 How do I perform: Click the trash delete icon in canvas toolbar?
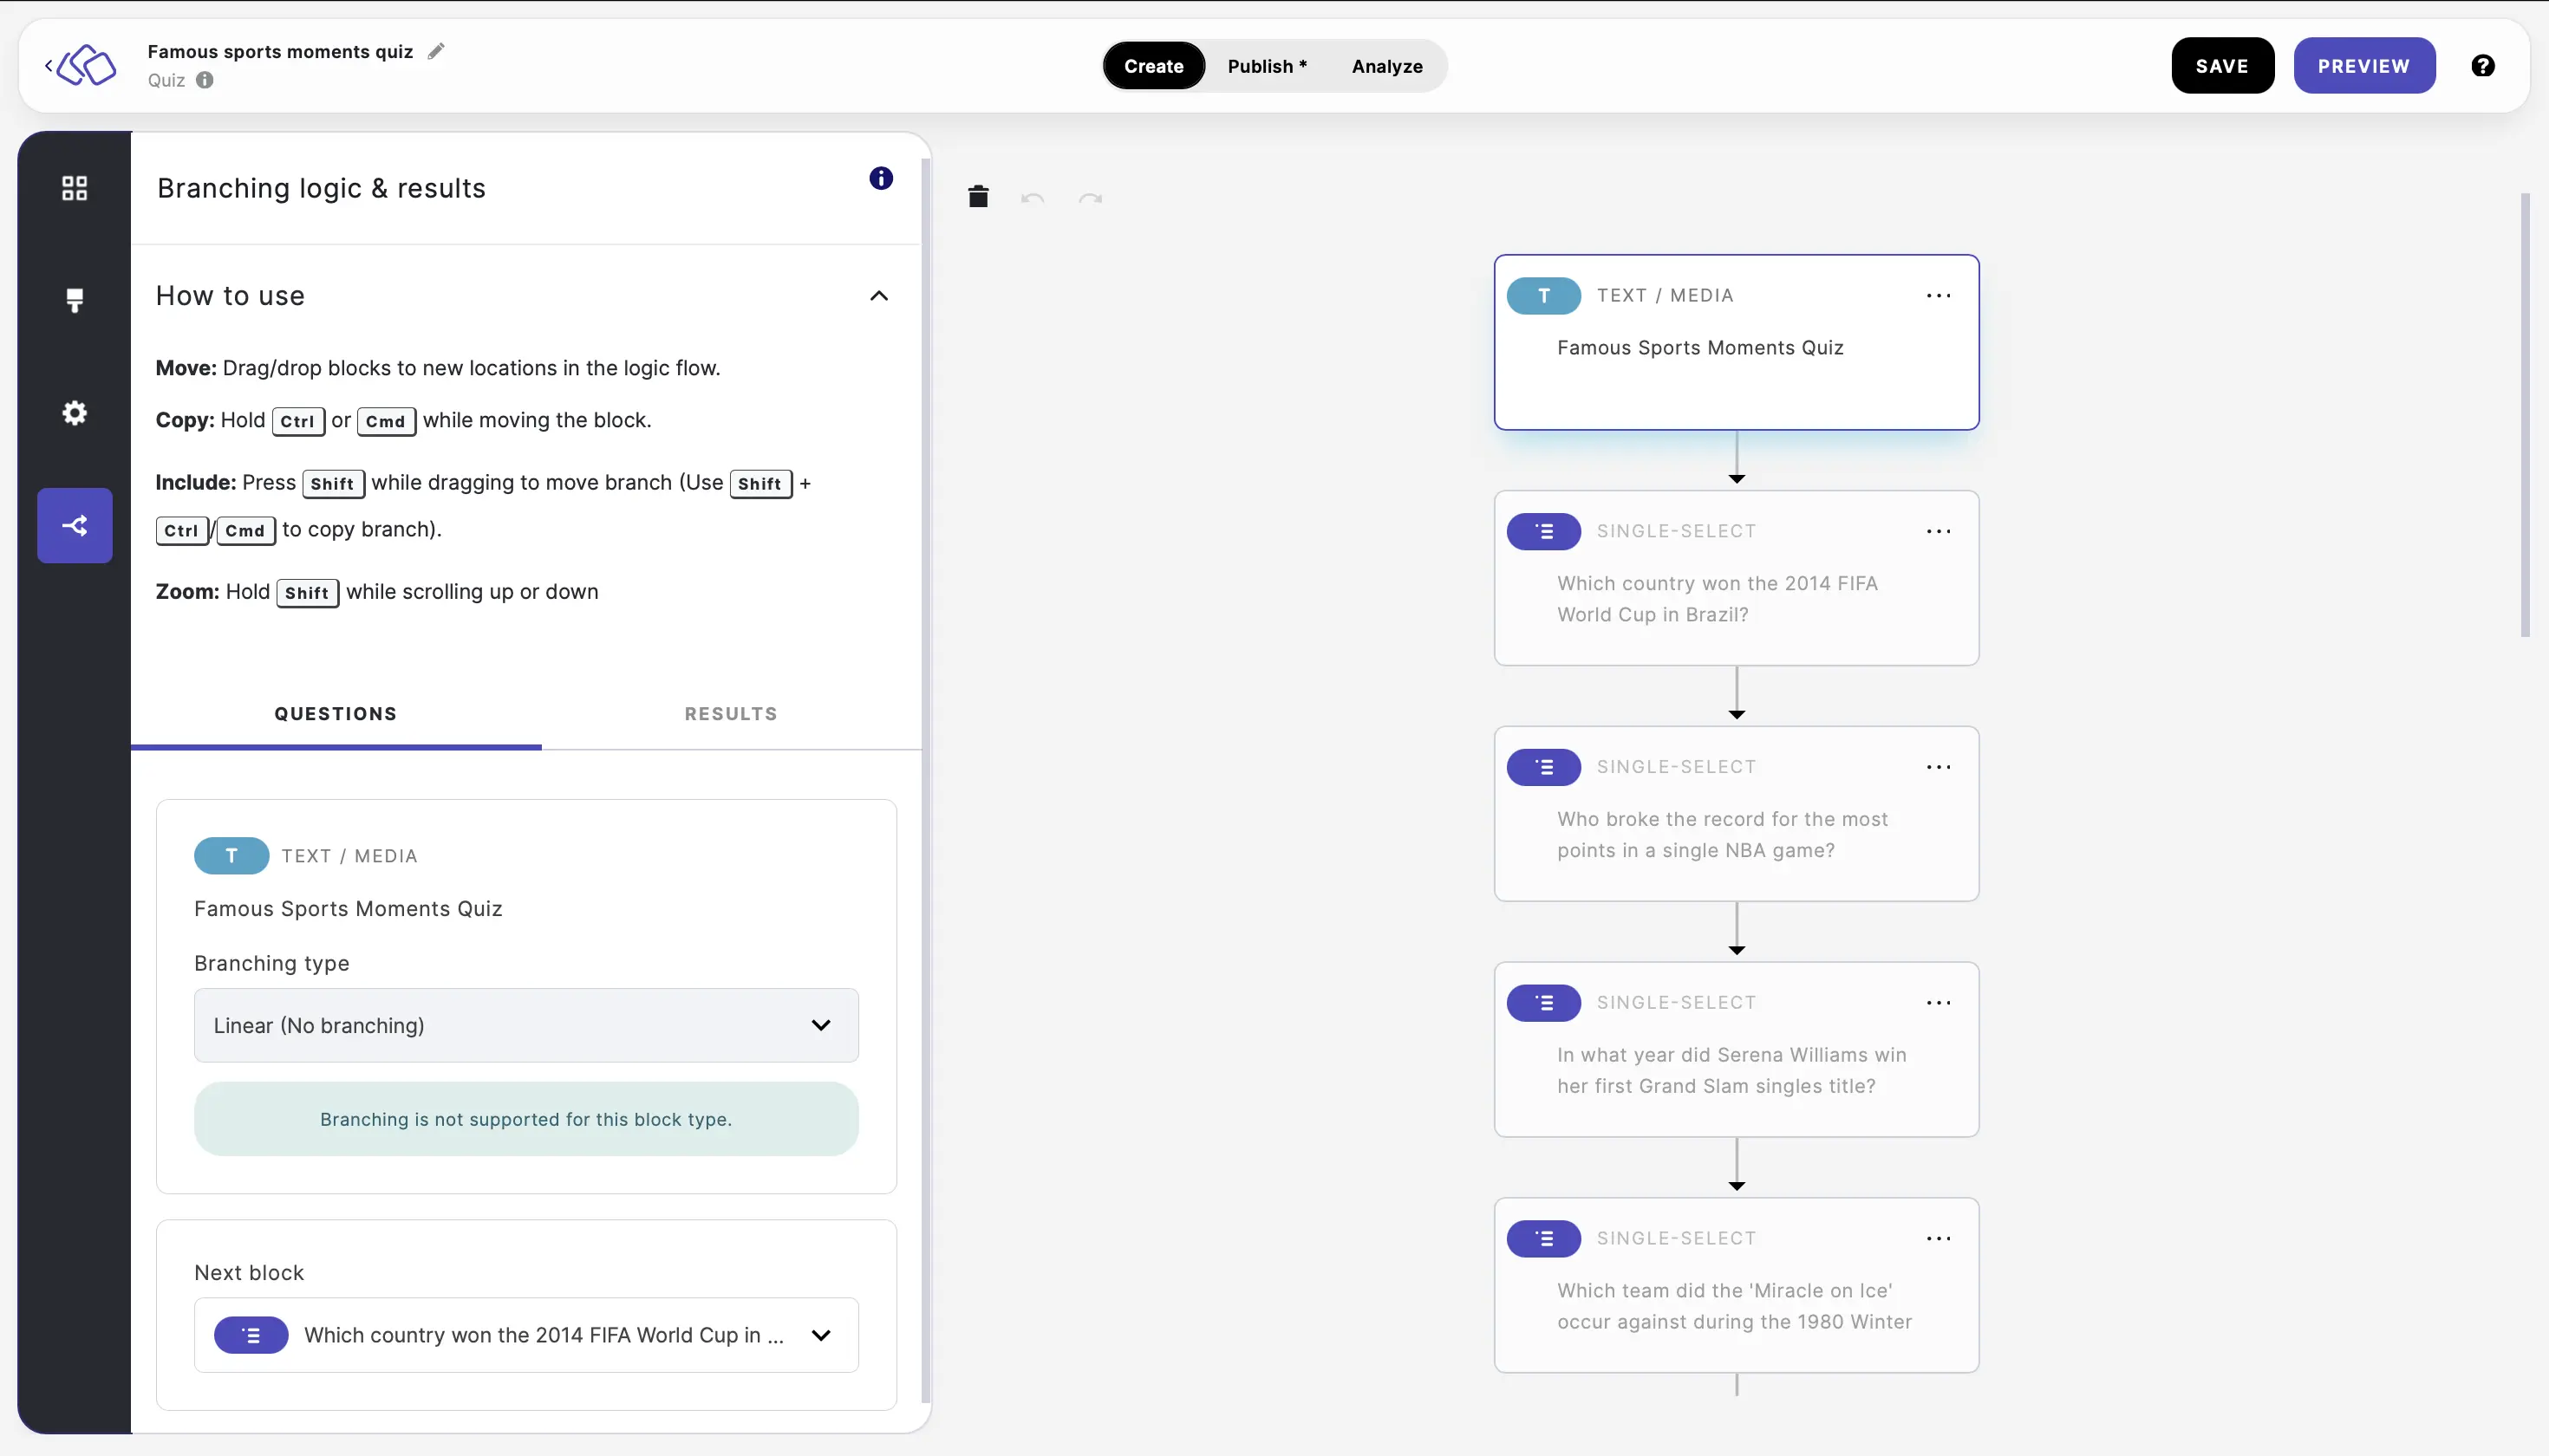tap(978, 197)
